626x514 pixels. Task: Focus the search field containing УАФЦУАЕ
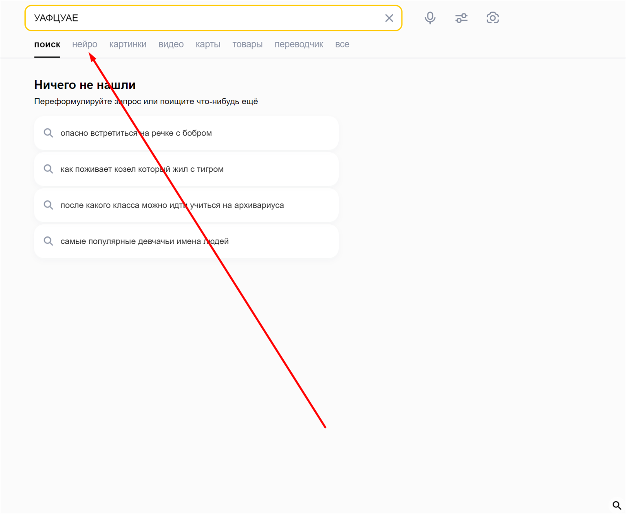[x=204, y=18]
